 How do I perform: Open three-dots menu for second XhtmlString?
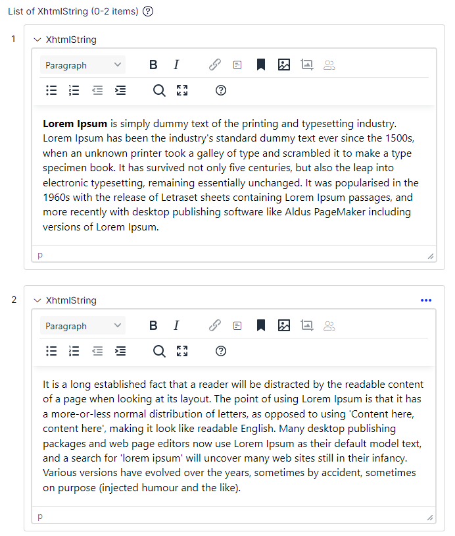point(426,300)
